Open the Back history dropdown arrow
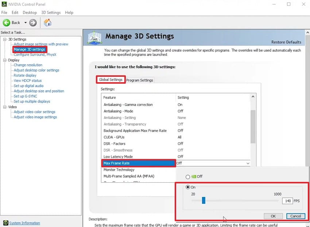The width and height of the screenshot is (310, 227). click(x=26, y=23)
